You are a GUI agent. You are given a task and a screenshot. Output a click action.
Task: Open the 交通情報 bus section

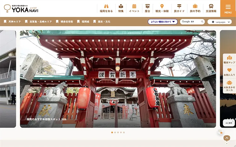point(211,8)
